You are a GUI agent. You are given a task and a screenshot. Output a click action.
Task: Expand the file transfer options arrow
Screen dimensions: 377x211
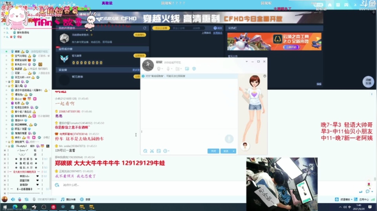[x=181, y=69]
